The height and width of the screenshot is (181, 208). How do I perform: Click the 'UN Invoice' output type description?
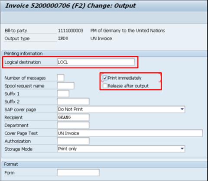[x=101, y=39]
